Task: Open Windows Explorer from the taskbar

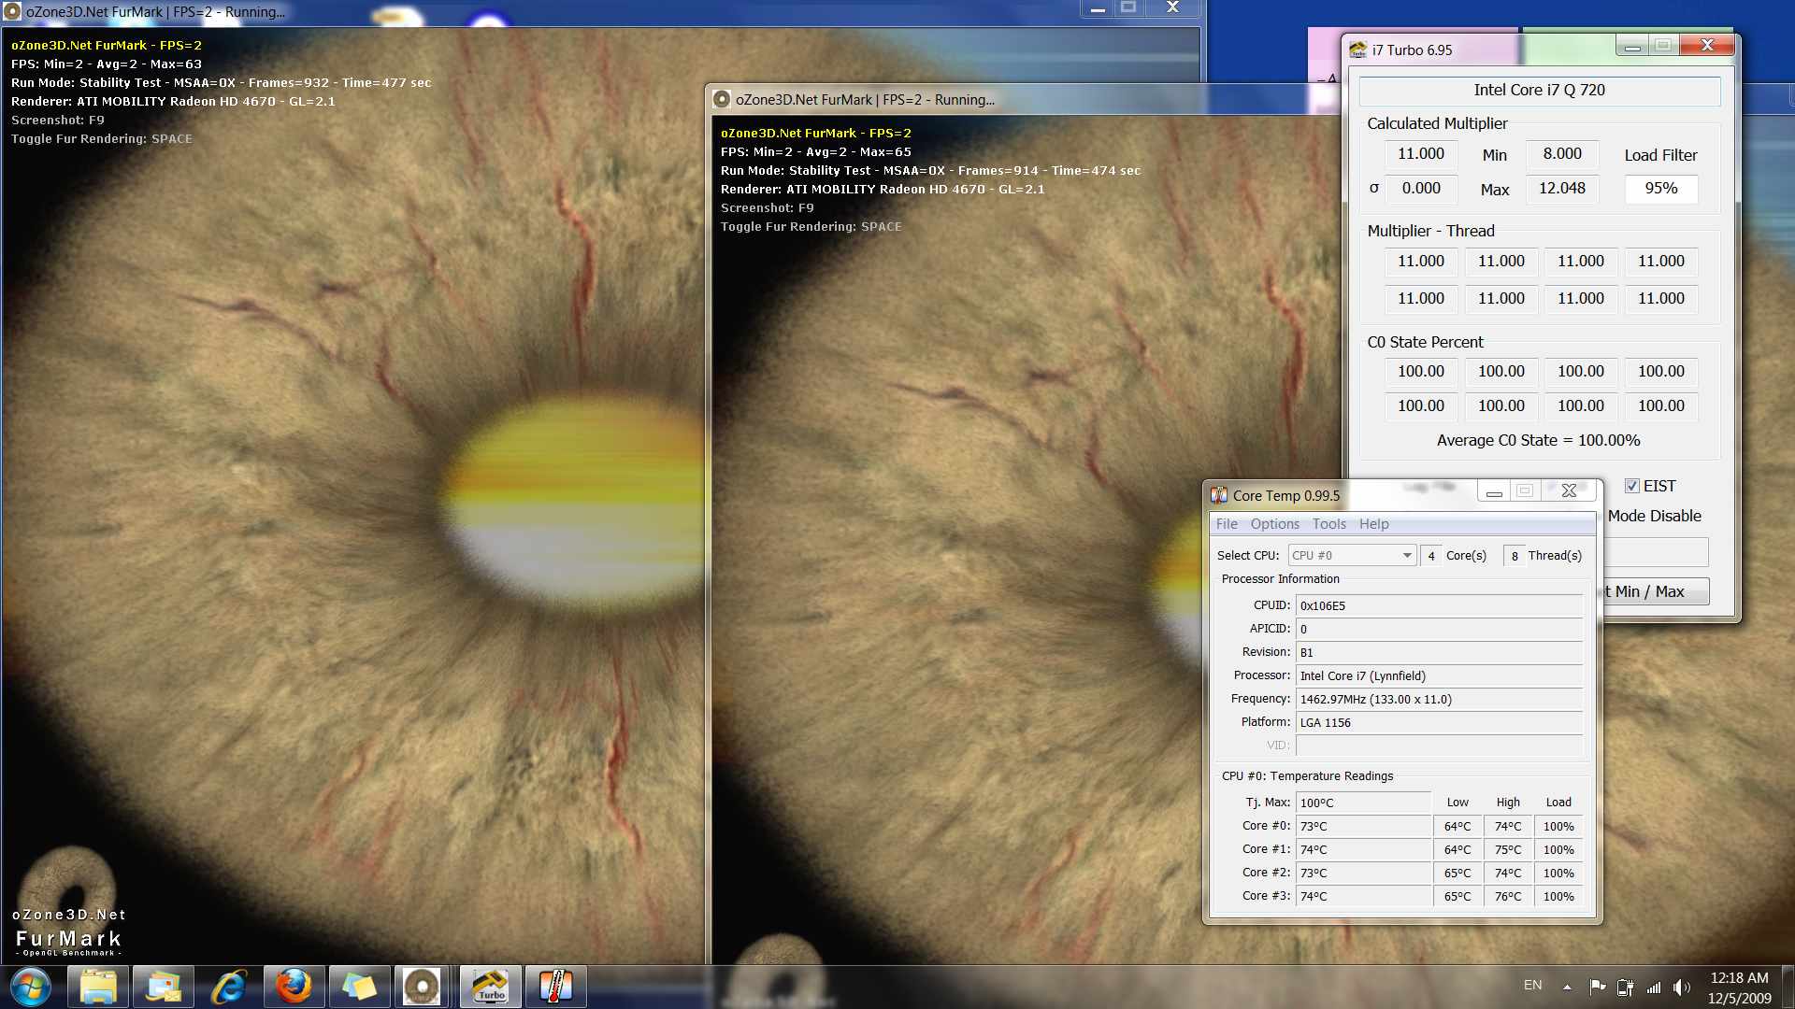Action: coord(98,987)
